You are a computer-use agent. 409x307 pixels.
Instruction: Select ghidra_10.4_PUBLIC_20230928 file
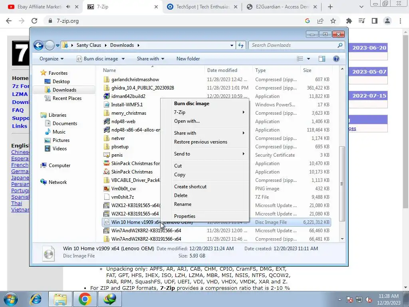click(143, 88)
